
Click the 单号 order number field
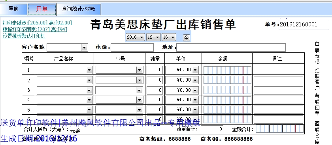(x=304, y=25)
